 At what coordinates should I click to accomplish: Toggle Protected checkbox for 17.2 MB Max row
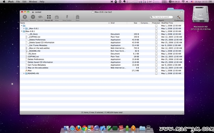point(156,70)
